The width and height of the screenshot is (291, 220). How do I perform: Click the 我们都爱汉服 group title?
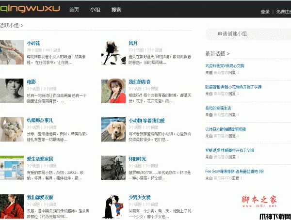[40, 197]
